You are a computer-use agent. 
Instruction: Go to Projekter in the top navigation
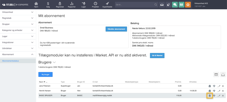pos(95,5)
